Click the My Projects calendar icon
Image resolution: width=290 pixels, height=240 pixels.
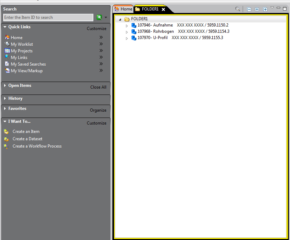point(7,51)
